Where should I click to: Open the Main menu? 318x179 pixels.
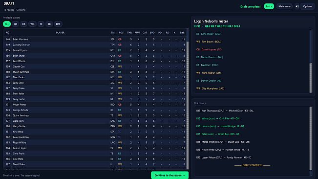coord(284,6)
